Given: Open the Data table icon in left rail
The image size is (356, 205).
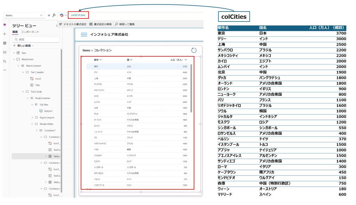Looking at the screenshot, I should tap(5, 43).
